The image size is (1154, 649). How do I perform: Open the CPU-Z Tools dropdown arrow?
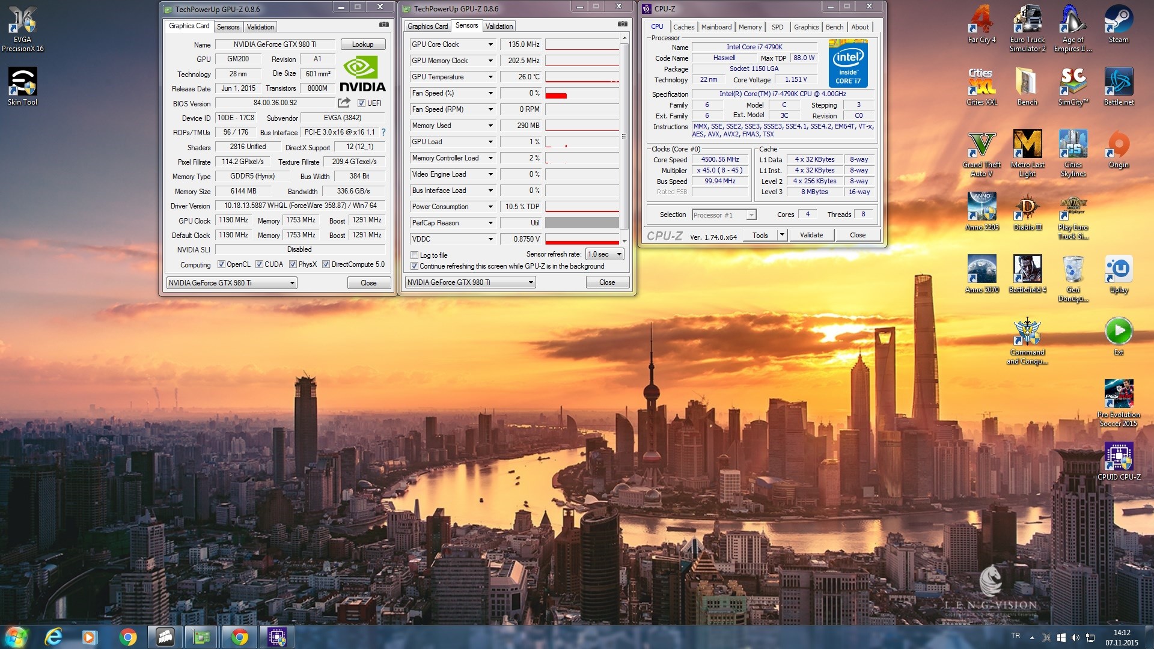pyautogui.click(x=782, y=235)
